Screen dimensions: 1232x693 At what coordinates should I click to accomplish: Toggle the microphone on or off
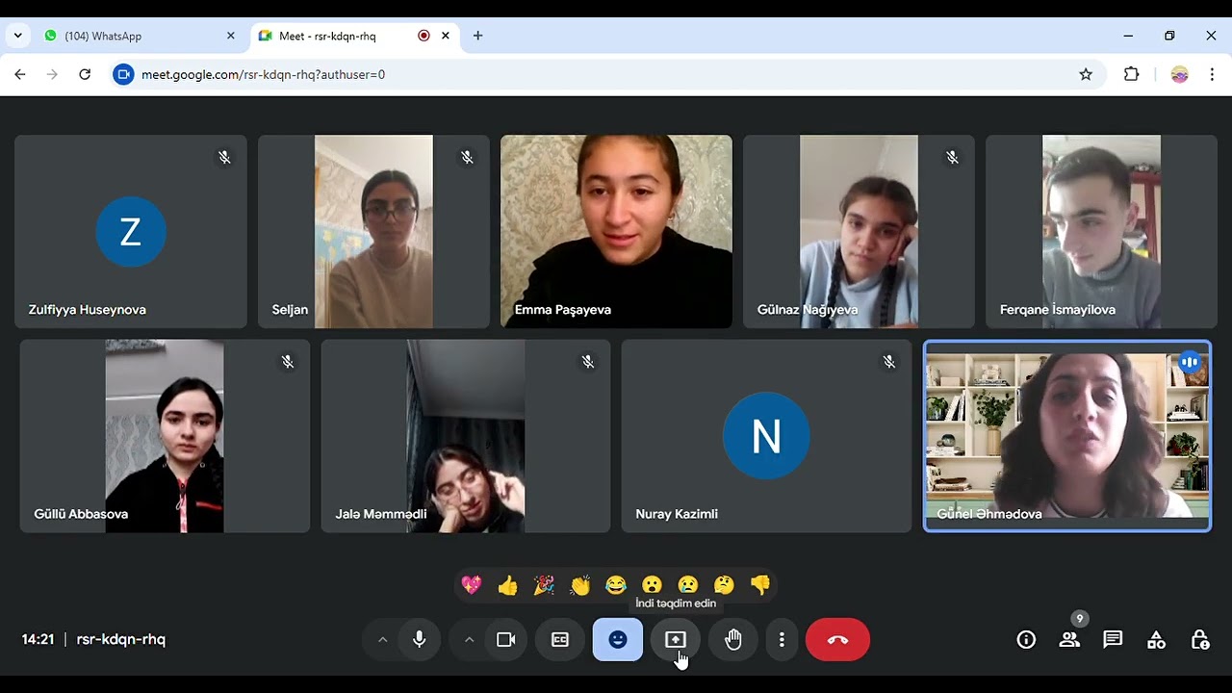pyautogui.click(x=420, y=639)
